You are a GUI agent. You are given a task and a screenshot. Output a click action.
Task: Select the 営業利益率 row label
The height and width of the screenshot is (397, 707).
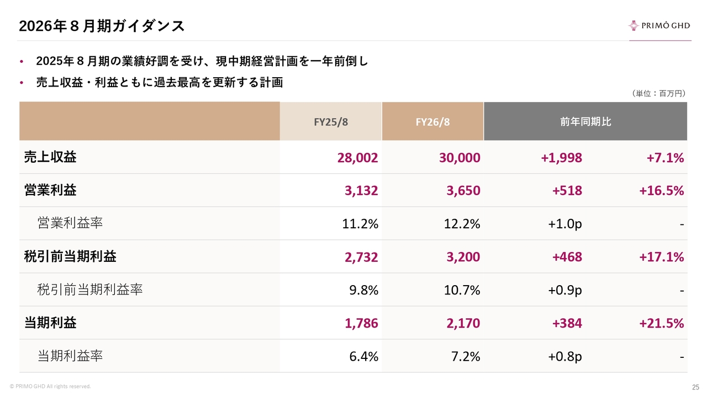coord(70,223)
